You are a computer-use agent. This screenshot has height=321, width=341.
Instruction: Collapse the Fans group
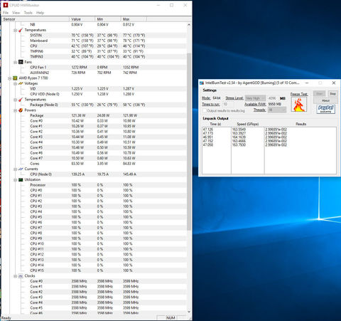[16, 62]
